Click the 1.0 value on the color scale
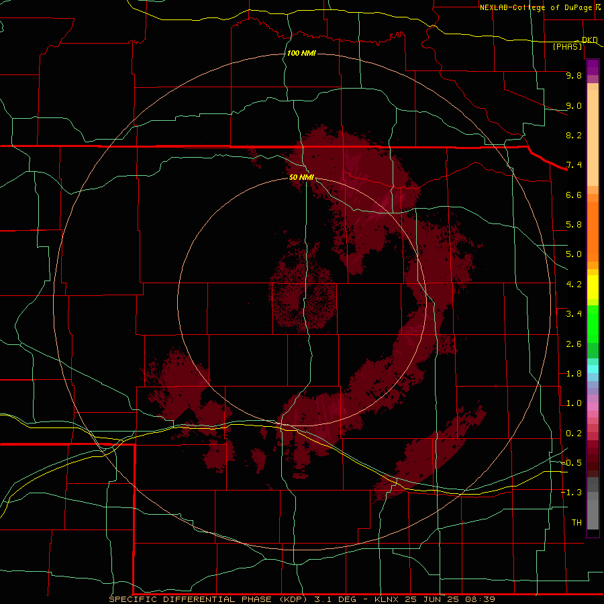Image resolution: width=604 pixels, height=604 pixels. (574, 403)
